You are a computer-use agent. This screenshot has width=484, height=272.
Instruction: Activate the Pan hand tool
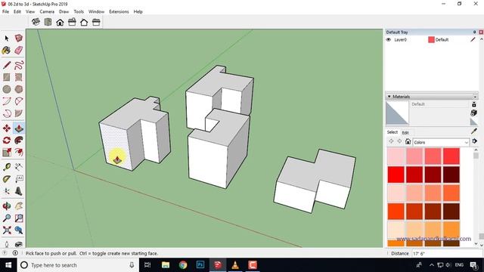19,206
